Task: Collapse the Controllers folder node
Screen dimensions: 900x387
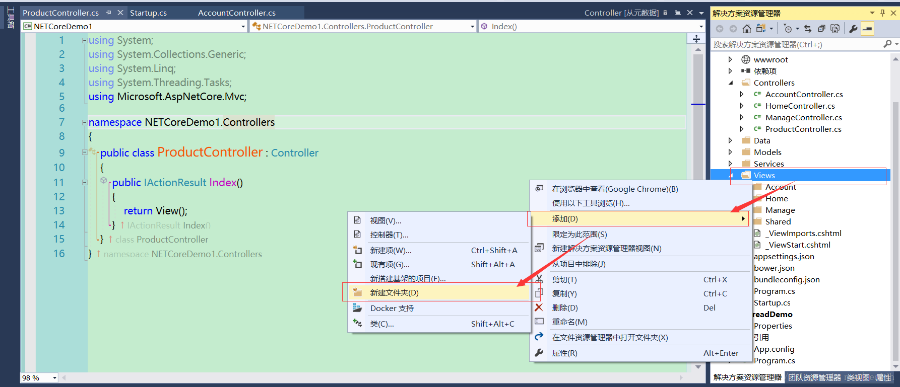Action: pos(731,83)
